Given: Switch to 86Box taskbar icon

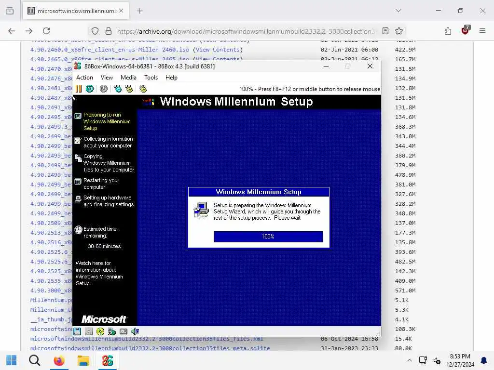Looking at the screenshot, I should tap(108, 360).
